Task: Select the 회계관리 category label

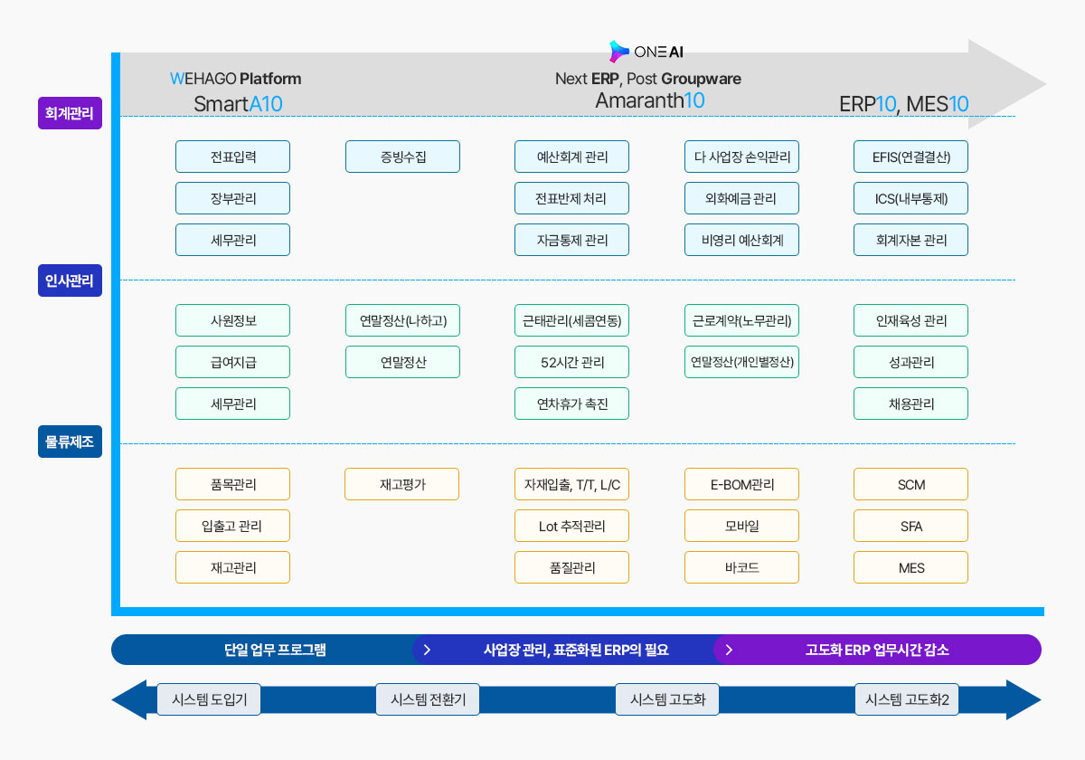Action: coord(71,113)
